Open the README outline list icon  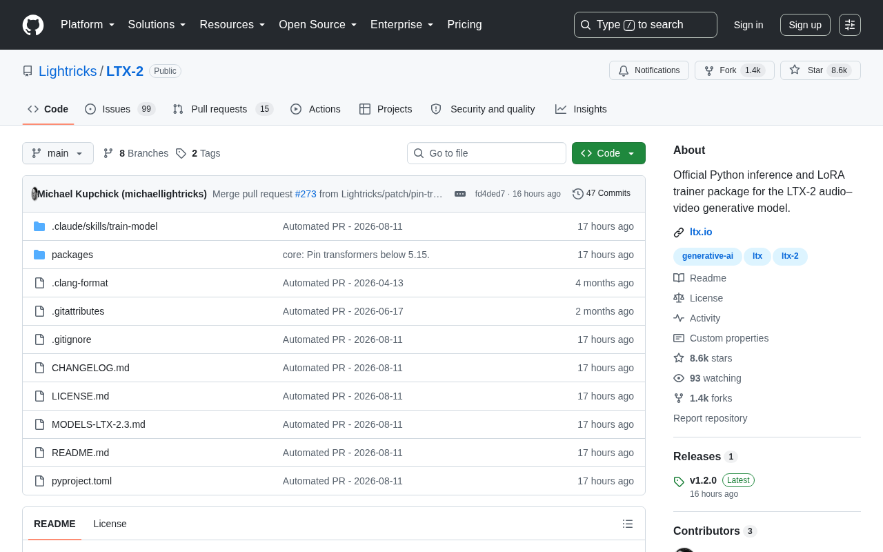click(628, 524)
